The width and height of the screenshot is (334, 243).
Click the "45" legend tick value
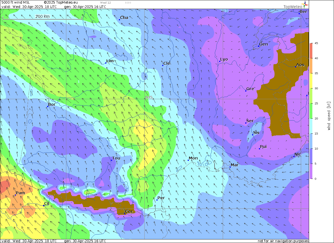click(316, 43)
